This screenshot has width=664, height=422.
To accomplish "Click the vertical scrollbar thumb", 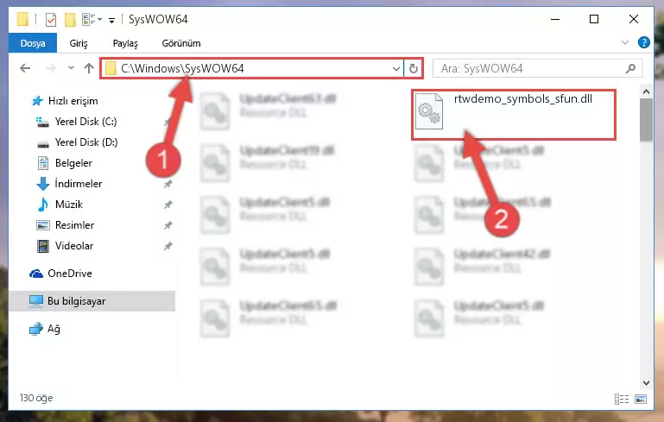I will [x=646, y=120].
